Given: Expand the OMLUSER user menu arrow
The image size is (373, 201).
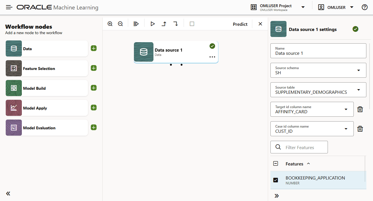Looking at the screenshot, I should (352, 7).
